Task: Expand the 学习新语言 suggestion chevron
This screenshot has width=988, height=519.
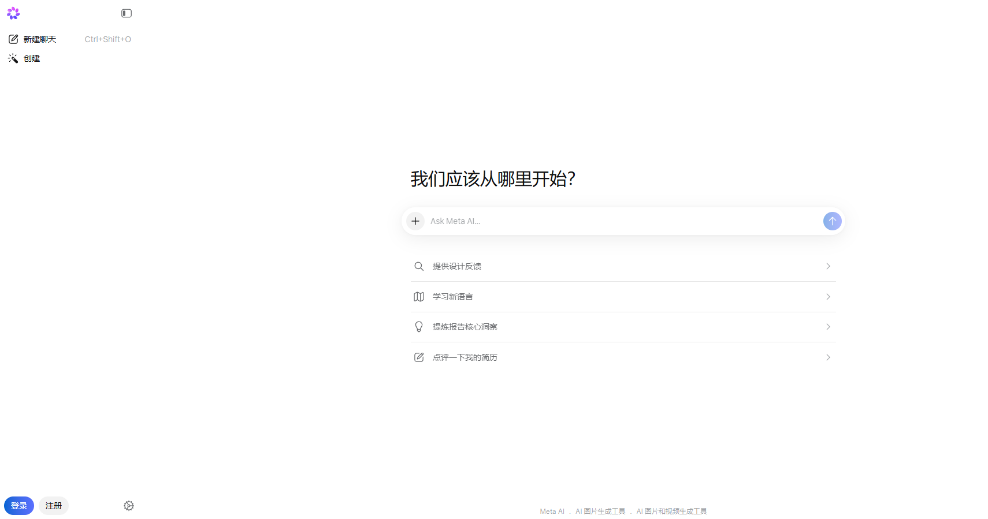Action: pyautogui.click(x=828, y=297)
